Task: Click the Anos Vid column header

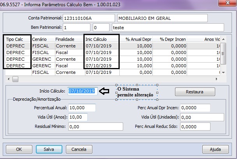Action: [203, 39]
